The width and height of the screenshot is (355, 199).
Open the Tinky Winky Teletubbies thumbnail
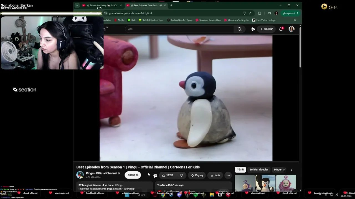tap(245, 183)
